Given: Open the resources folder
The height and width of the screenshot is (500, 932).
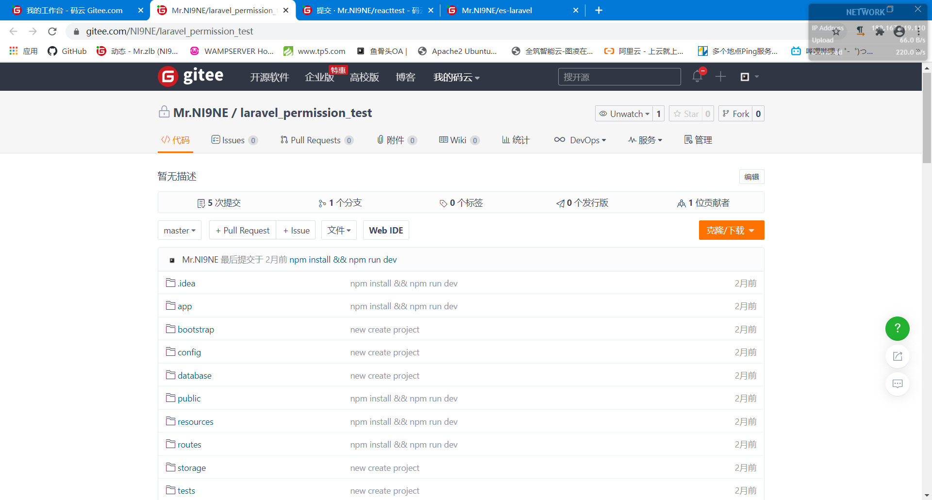Looking at the screenshot, I should tap(195, 422).
